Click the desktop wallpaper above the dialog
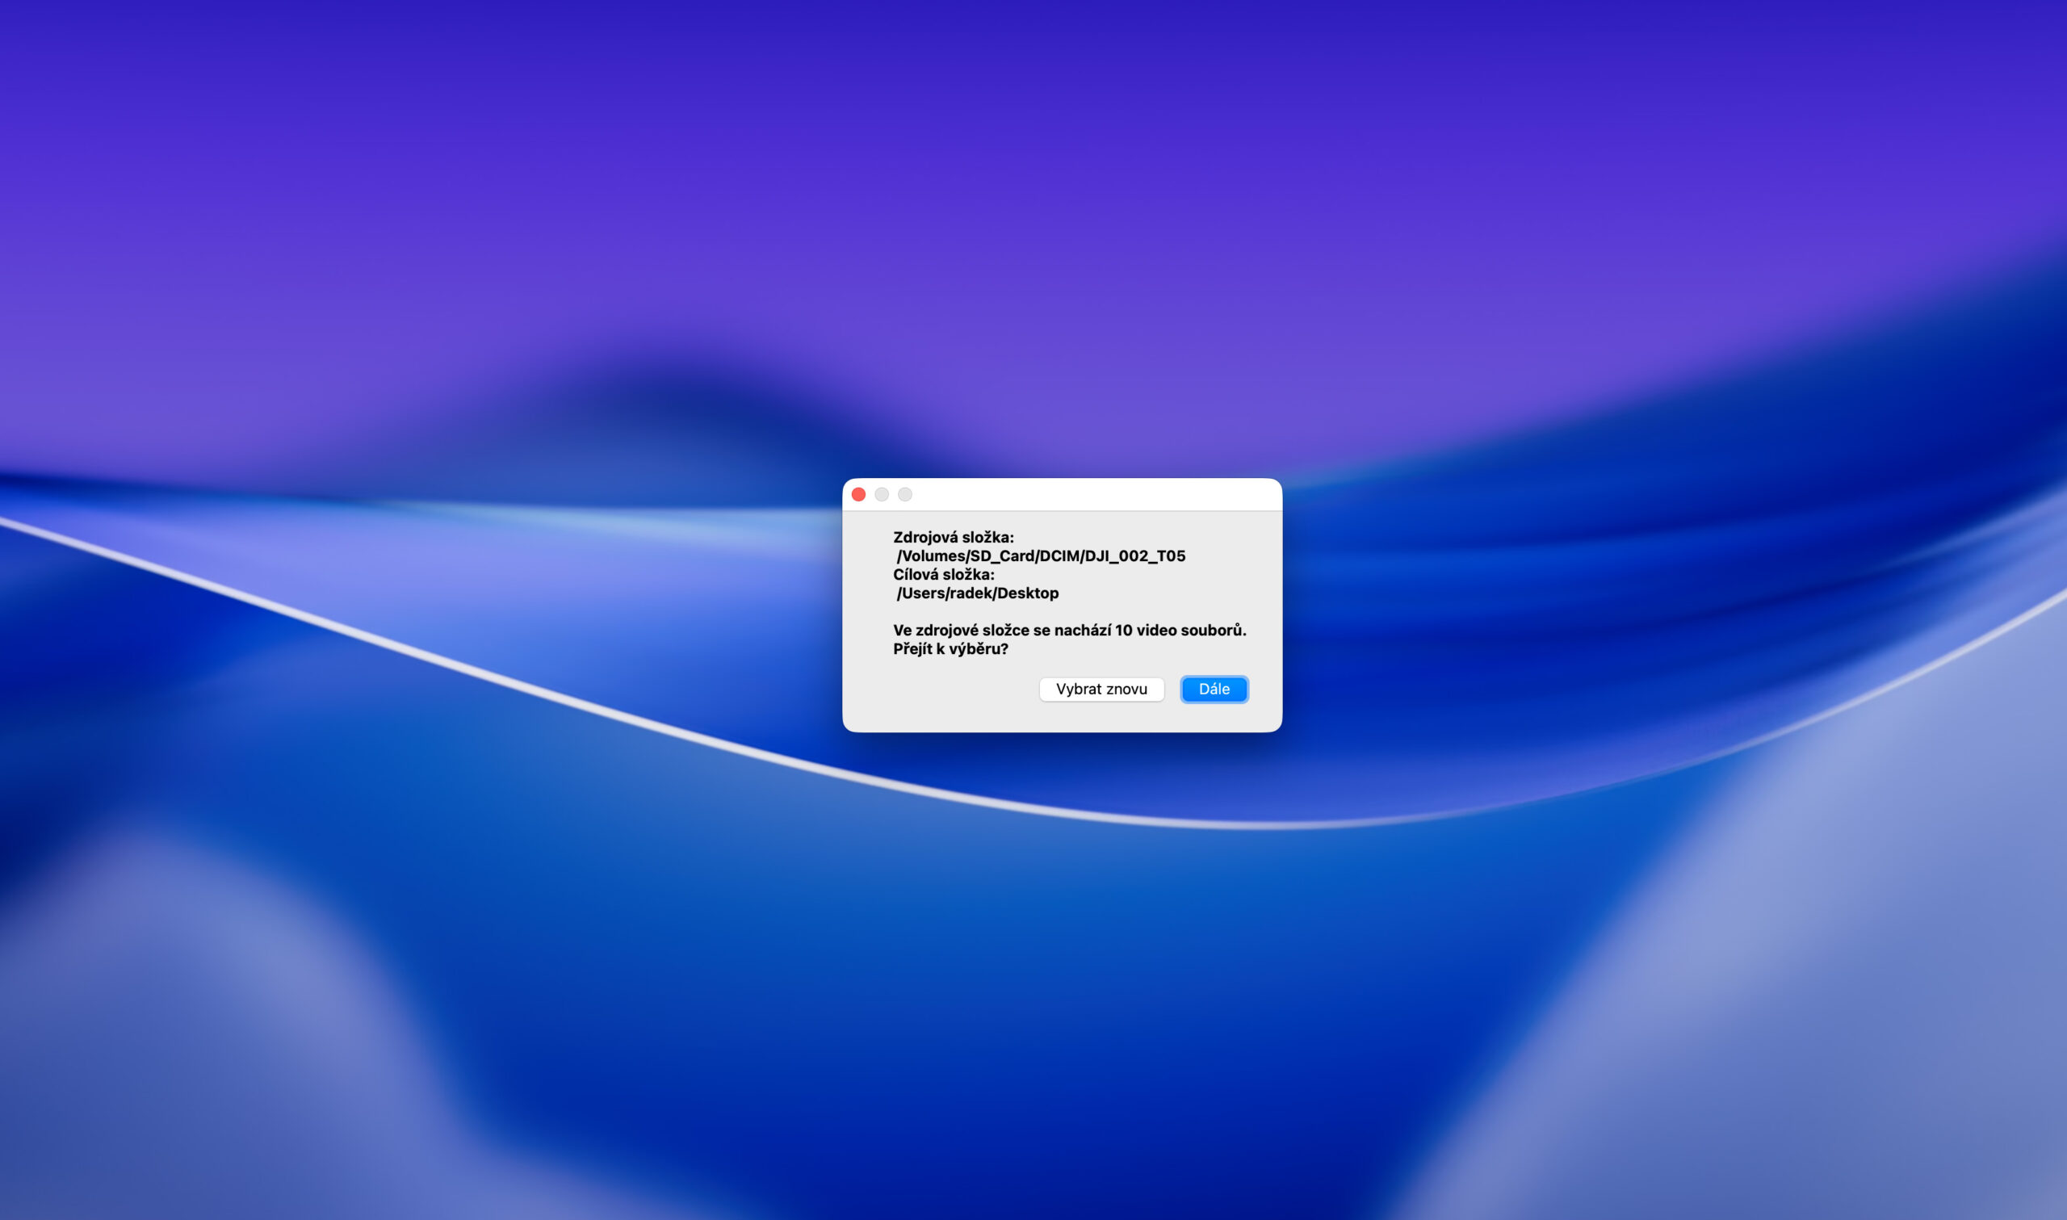 point(1060,246)
